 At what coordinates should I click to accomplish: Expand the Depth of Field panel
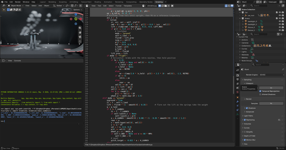(x=249, y=136)
